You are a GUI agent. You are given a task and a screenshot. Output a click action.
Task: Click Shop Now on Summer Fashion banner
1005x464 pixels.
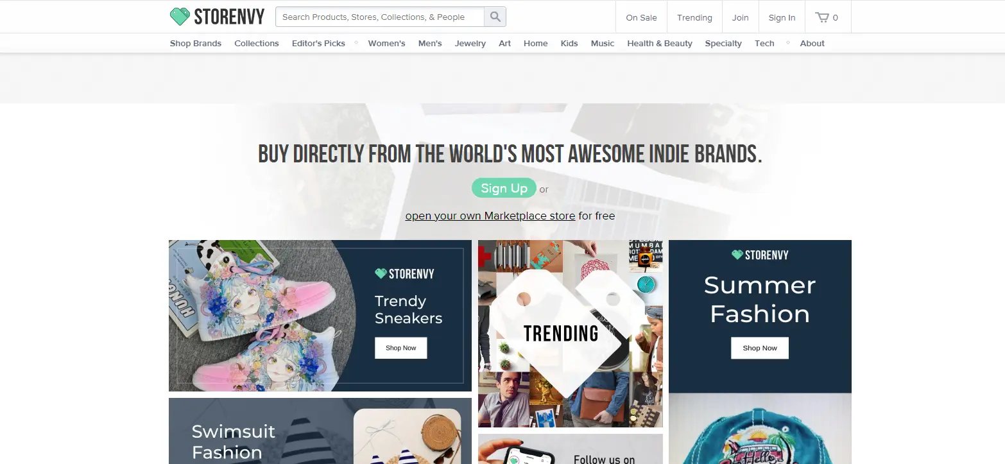pos(760,348)
